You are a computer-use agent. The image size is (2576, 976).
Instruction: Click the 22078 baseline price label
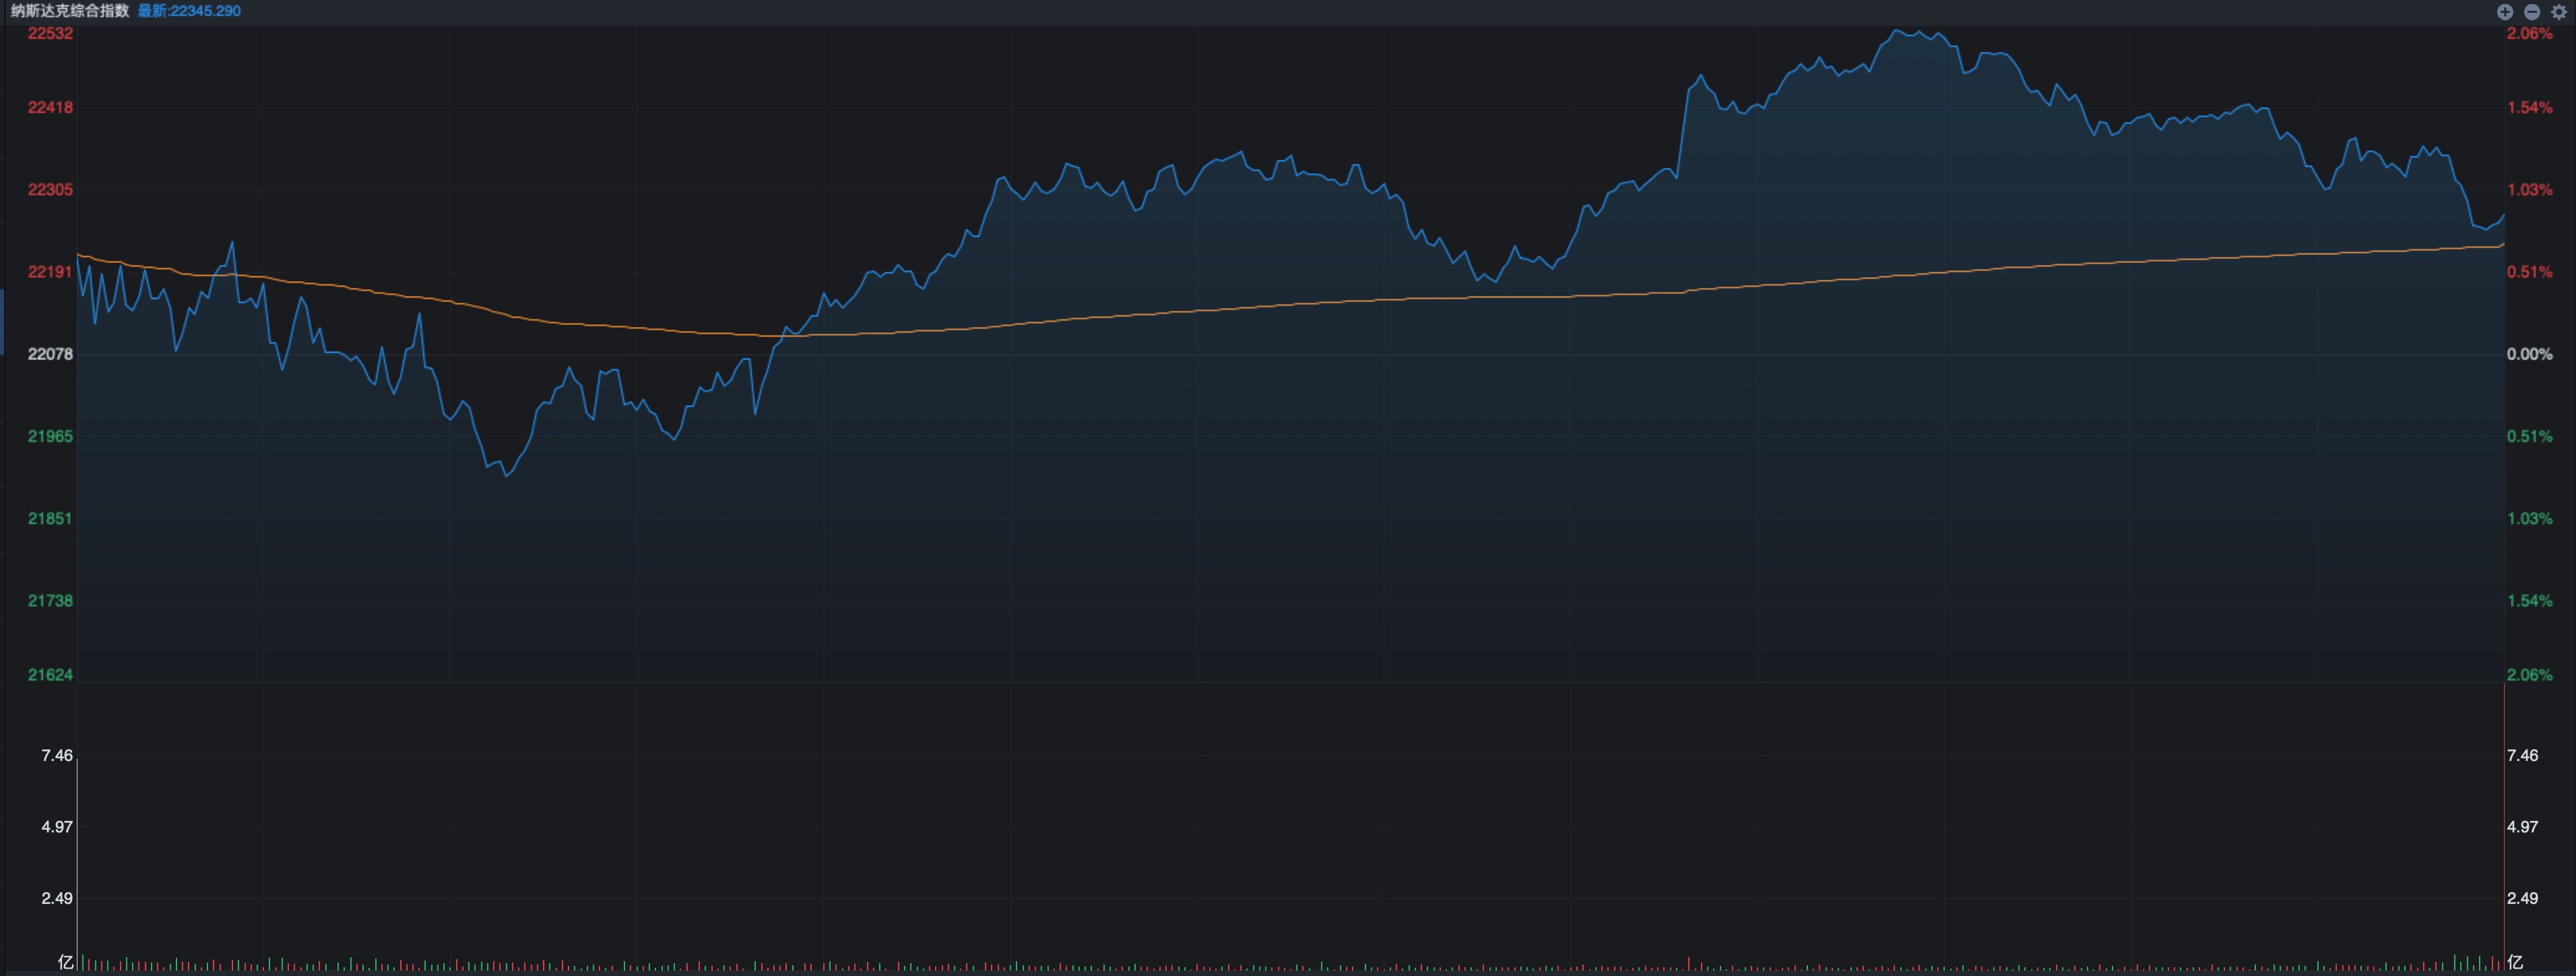coord(50,355)
